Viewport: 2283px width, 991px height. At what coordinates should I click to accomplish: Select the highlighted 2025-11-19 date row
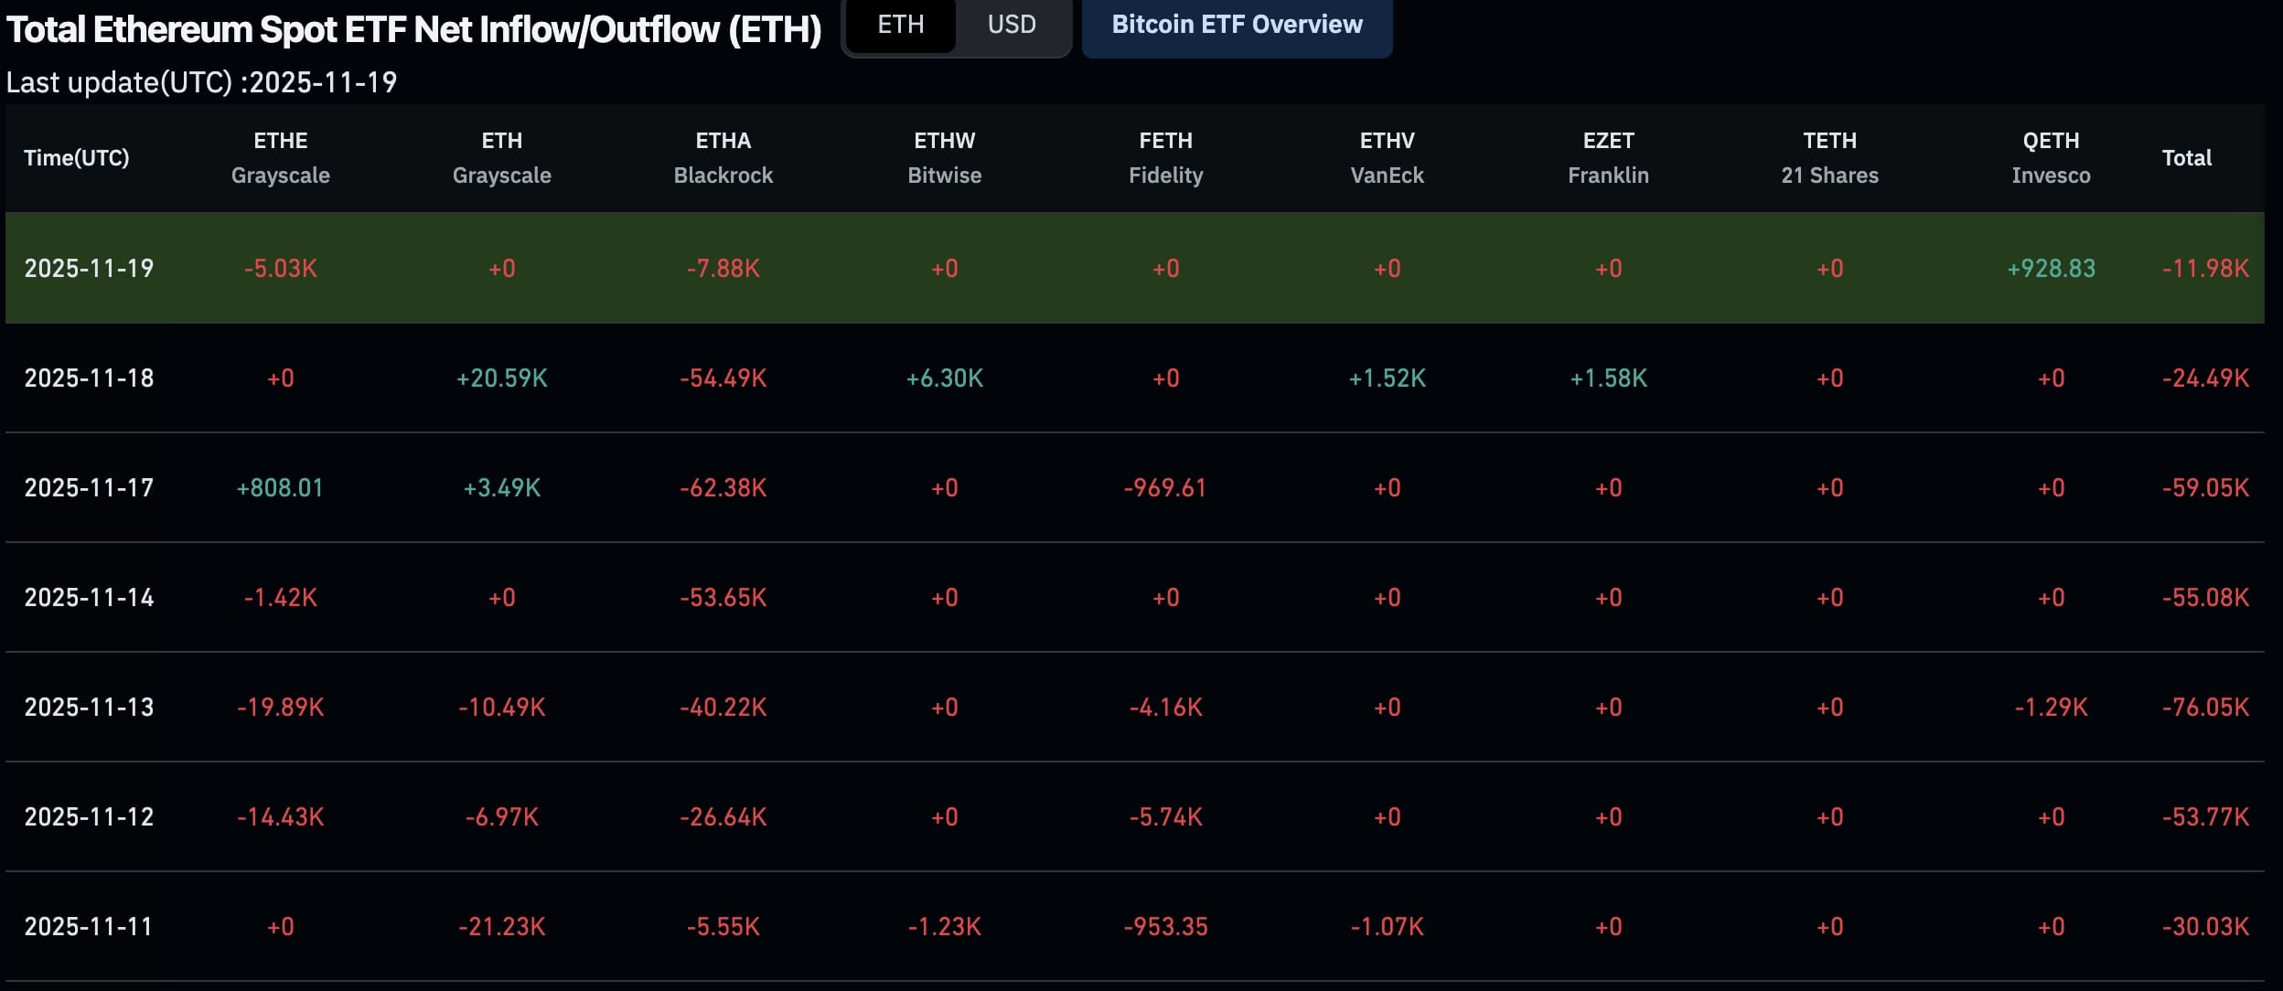89,268
